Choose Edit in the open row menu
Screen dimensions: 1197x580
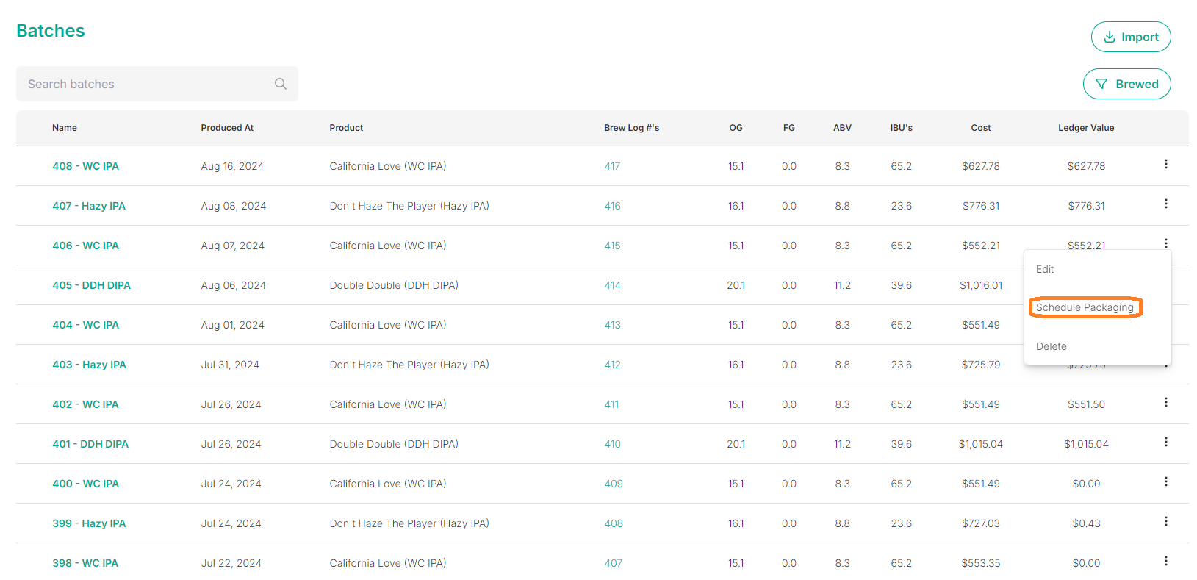coord(1045,269)
